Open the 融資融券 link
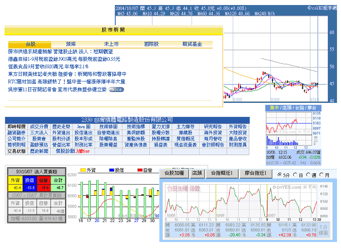The height and width of the screenshot is (251, 341). point(17,133)
